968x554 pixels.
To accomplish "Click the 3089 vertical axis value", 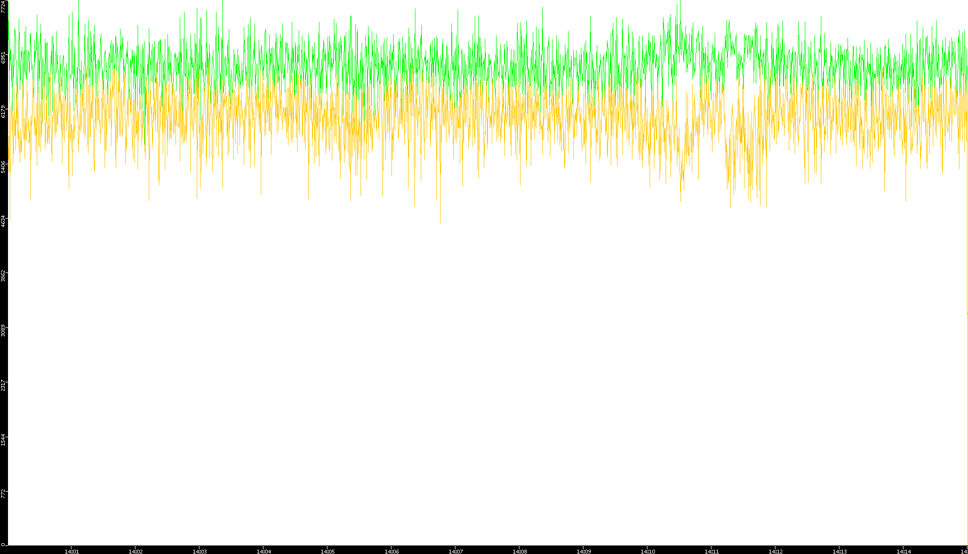I will click(4, 330).
